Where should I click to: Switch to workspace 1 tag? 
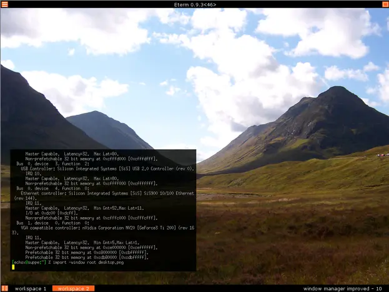31,288
